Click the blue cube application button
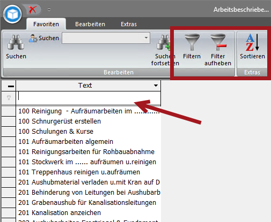Image resolution: width=271 pixels, height=222 pixels. [12, 14]
